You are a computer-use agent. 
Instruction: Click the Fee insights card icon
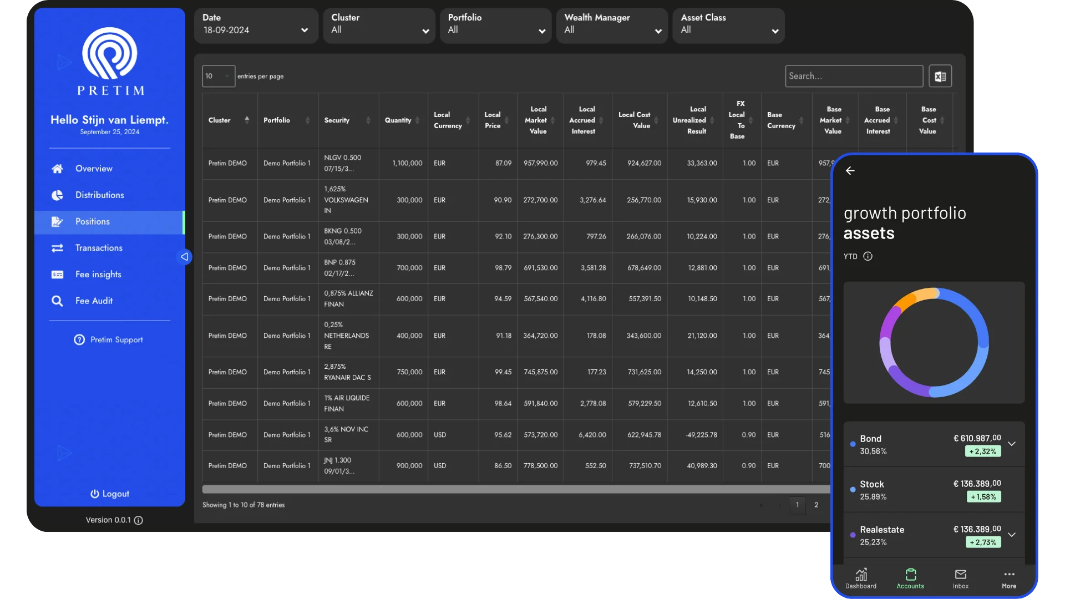pos(57,275)
